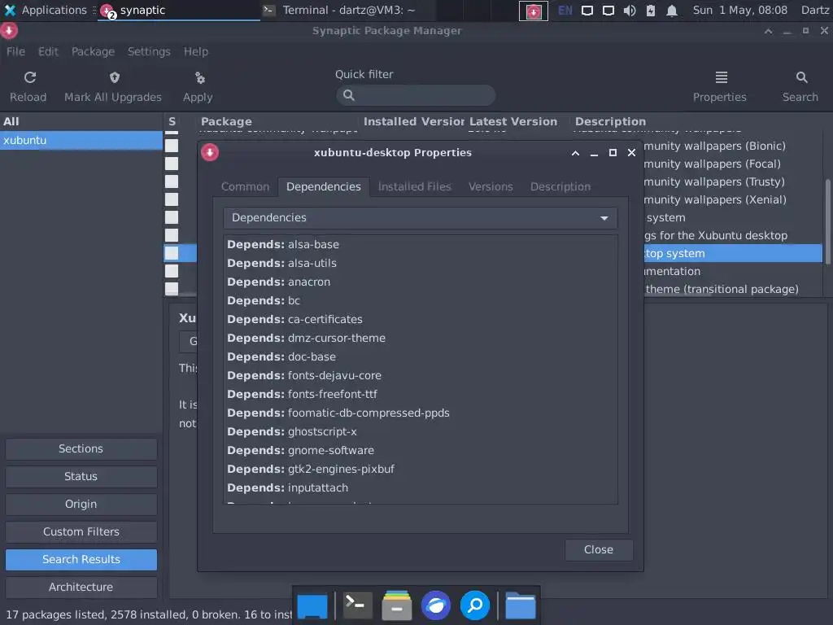Screen dimensions: 833x625
Task: Close the properties dialog with Close button
Action: 598,549
